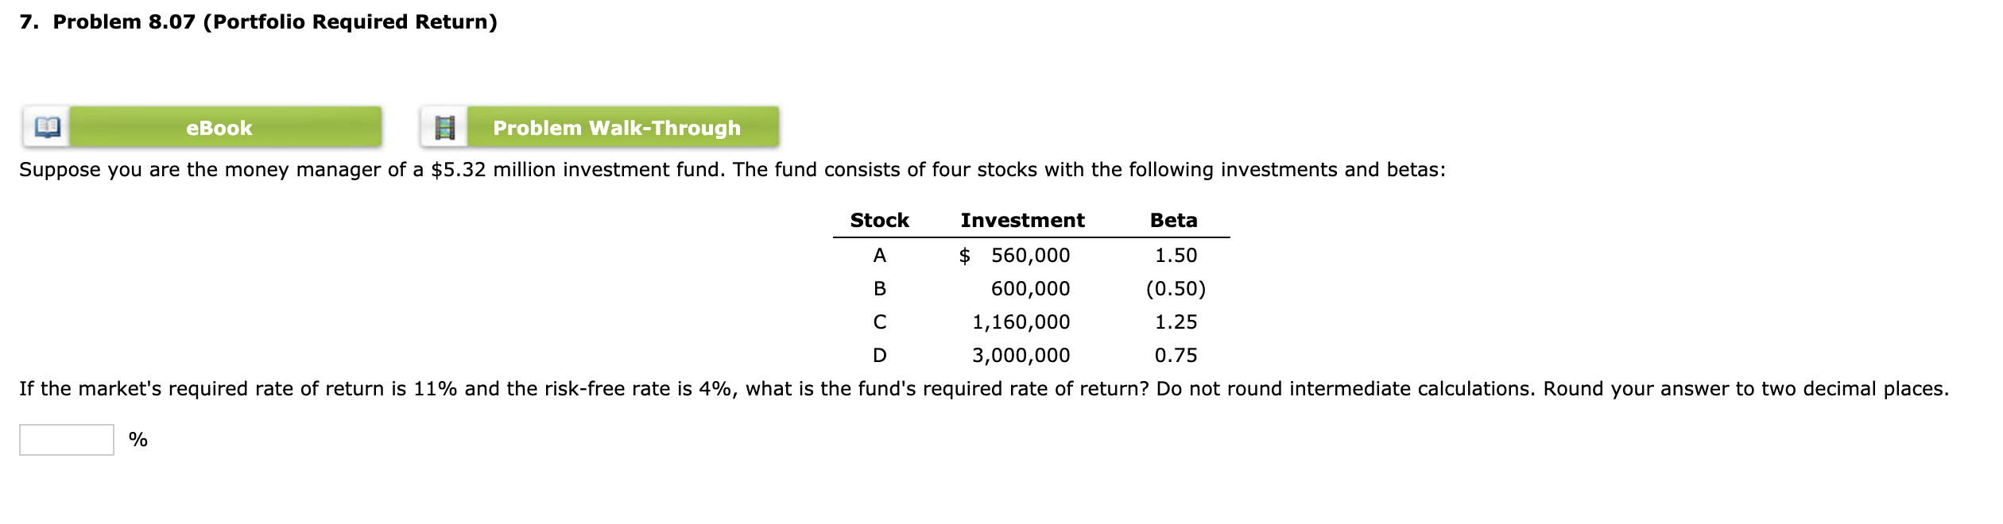
Task: Select Stock B in the table
Action: coord(879,288)
